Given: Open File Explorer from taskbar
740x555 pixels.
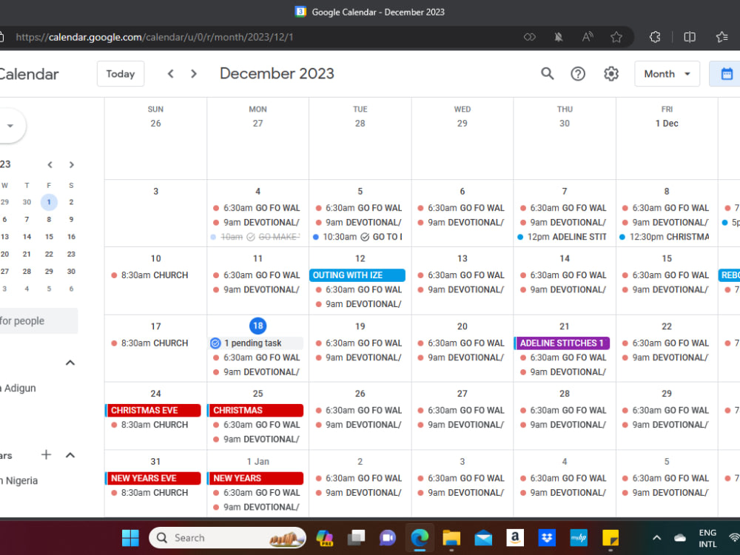Looking at the screenshot, I should 451,537.
